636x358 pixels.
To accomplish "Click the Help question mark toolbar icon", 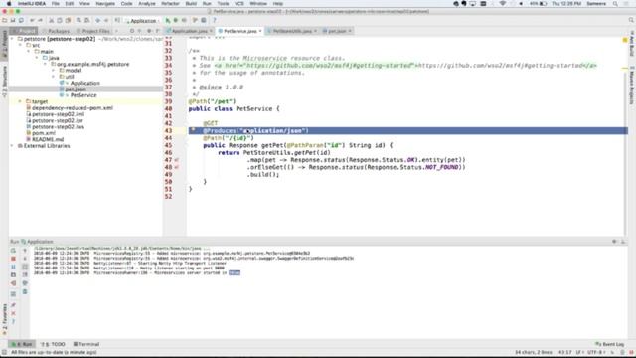I will [215, 20].
